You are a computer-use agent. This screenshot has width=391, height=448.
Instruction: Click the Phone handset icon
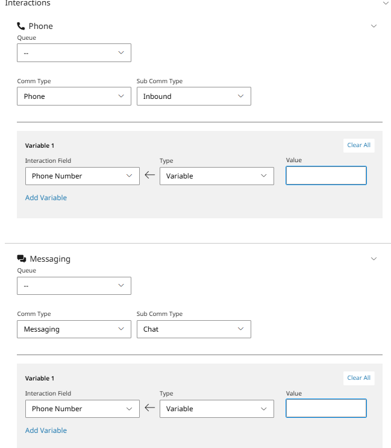tap(21, 26)
